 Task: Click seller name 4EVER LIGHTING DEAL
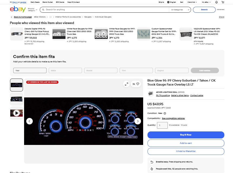click(x=167, y=92)
